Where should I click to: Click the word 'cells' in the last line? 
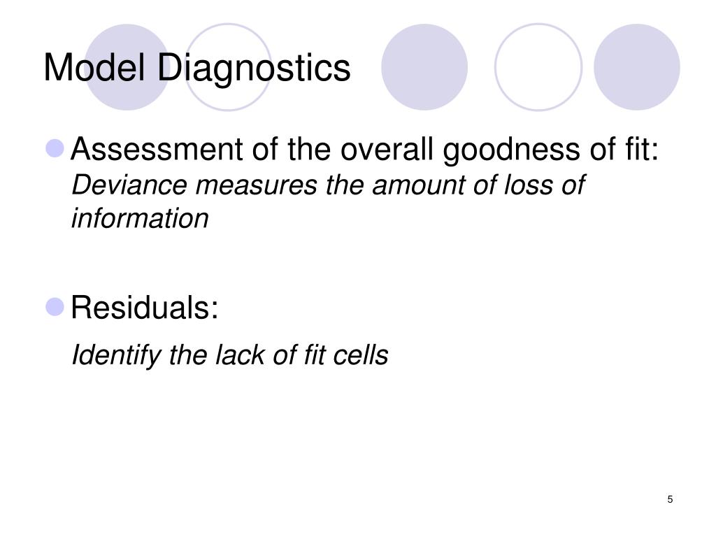[x=361, y=355]
